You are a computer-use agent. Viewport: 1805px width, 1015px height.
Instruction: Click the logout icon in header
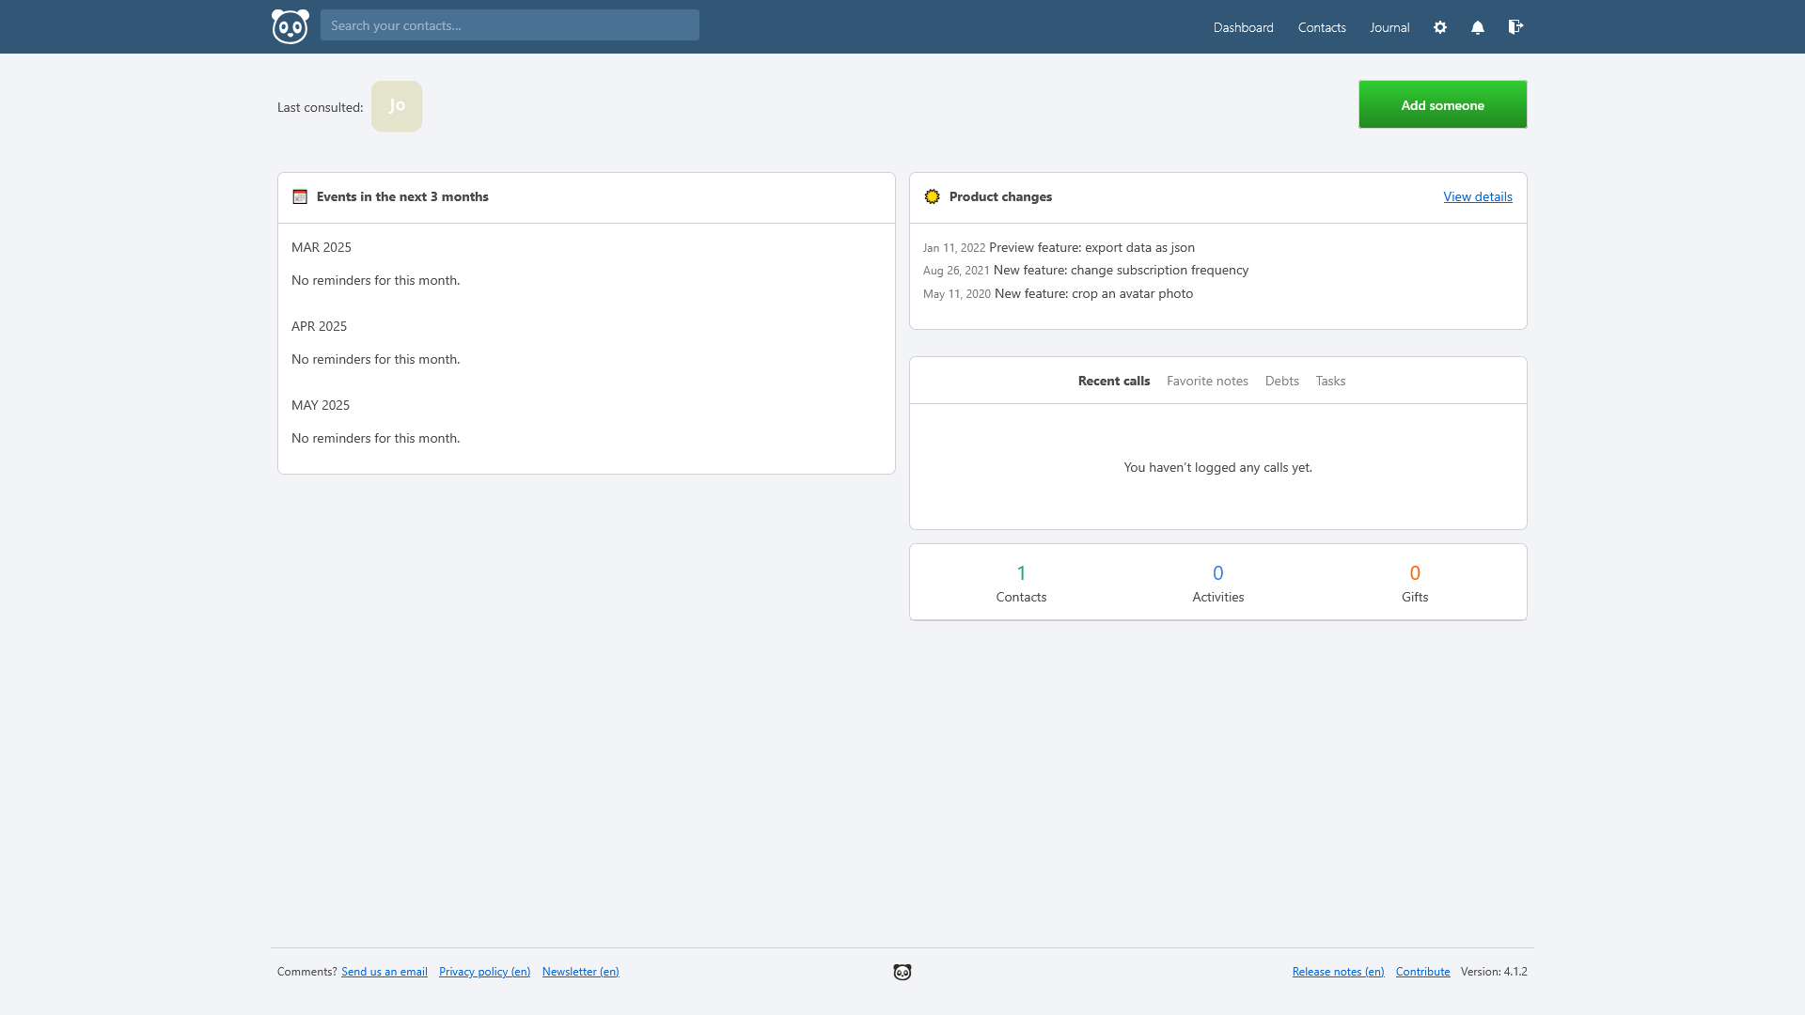pos(1515,26)
